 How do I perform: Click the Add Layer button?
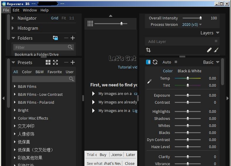click(157, 41)
